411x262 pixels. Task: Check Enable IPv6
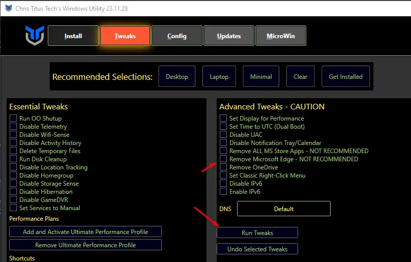coord(223,191)
